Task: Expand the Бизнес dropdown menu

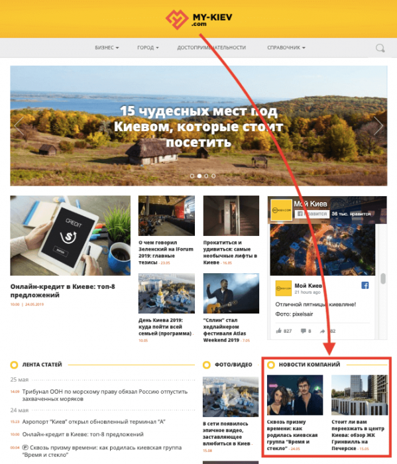Action: click(x=107, y=48)
